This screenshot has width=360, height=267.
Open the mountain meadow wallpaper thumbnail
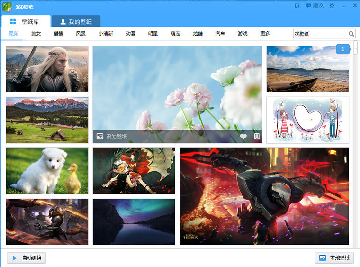coord(47,120)
